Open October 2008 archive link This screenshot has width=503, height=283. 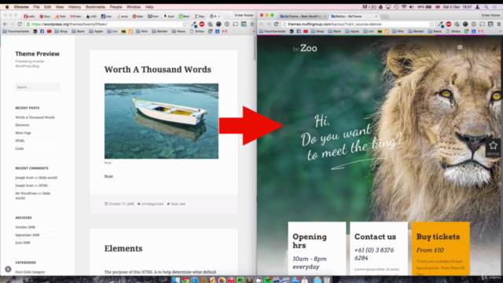pos(25,227)
